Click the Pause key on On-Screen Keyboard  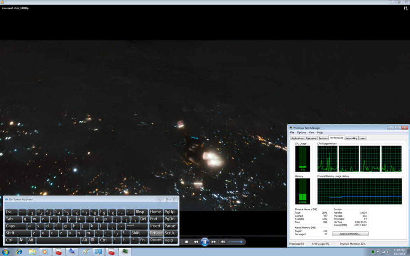pyautogui.click(x=170, y=226)
